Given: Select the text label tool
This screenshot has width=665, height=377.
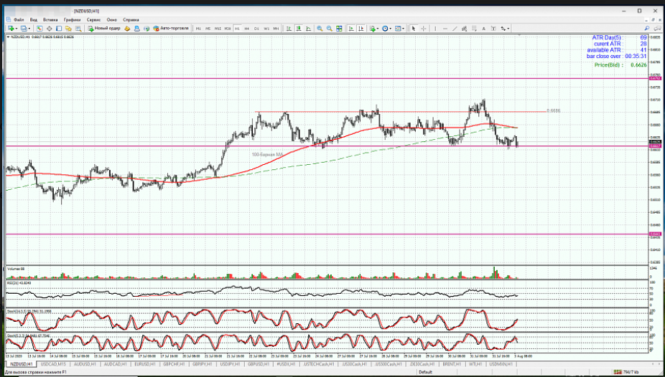Looking at the screenshot, I should click(493, 29).
